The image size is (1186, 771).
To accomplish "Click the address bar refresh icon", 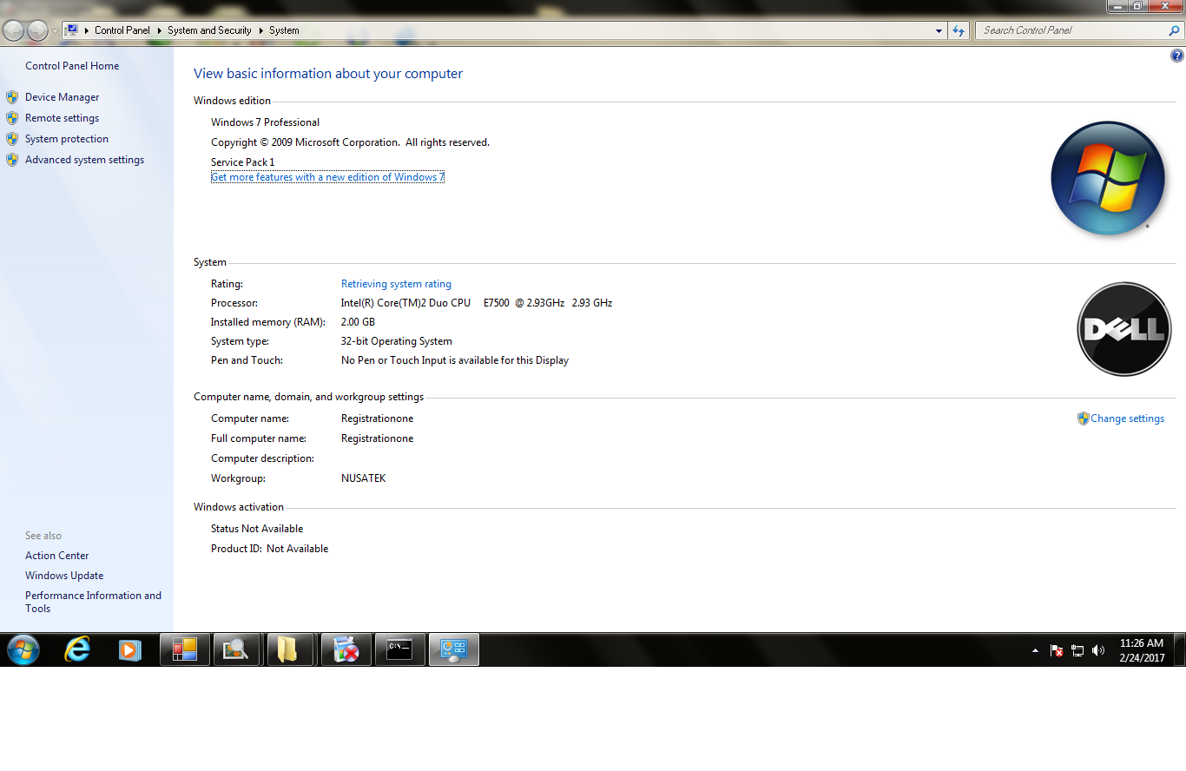I will tap(959, 30).
